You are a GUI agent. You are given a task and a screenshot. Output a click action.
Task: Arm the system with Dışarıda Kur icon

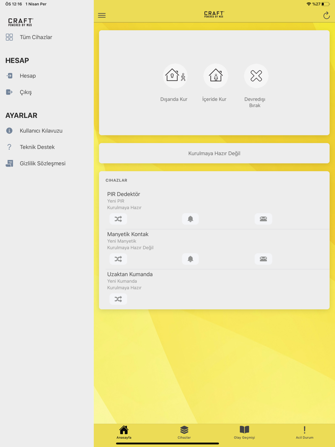point(175,76)
